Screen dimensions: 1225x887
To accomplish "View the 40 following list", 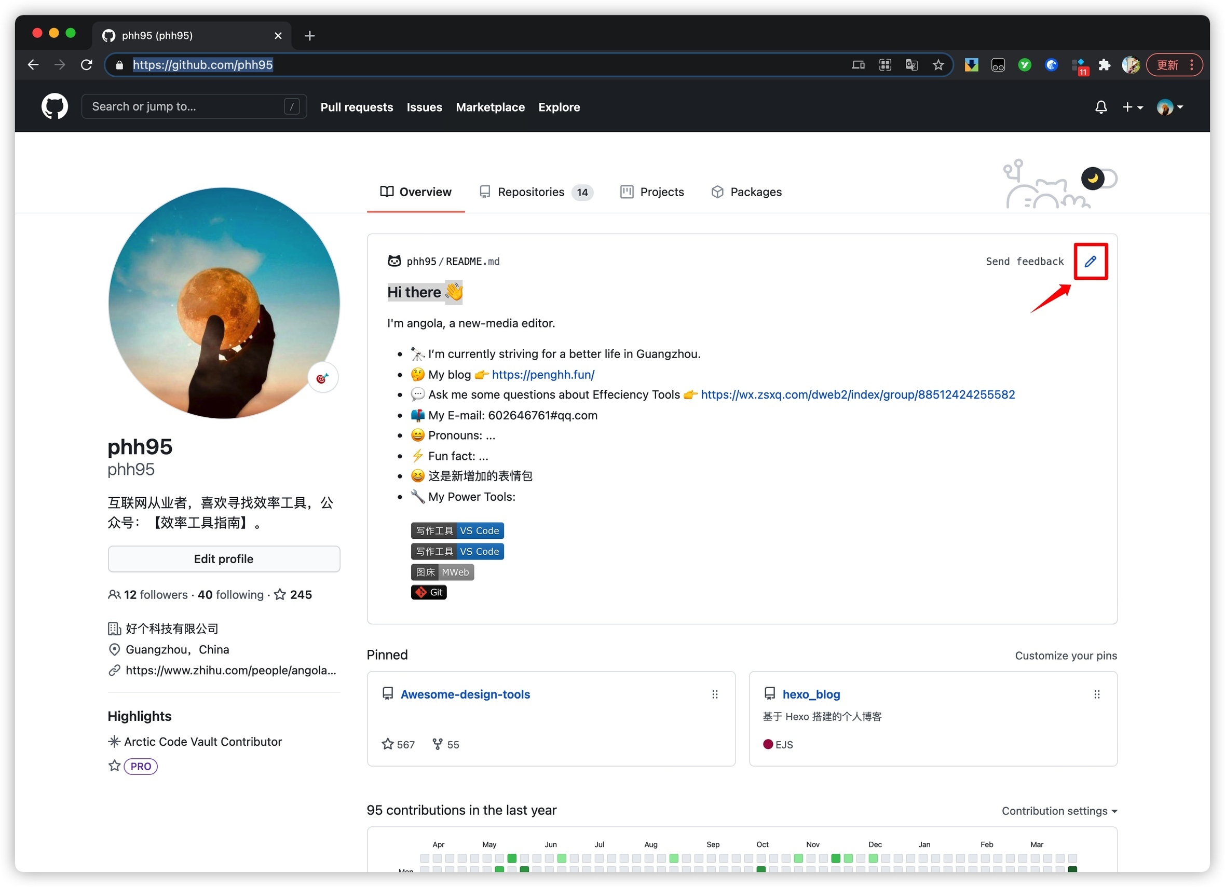I will click(x=230, y=594).
